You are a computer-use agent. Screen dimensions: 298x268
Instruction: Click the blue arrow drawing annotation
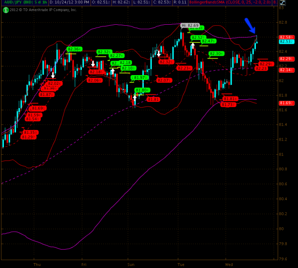pos(250,26)
